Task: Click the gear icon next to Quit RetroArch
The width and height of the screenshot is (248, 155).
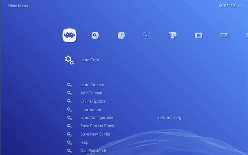Action: [69, 151]
